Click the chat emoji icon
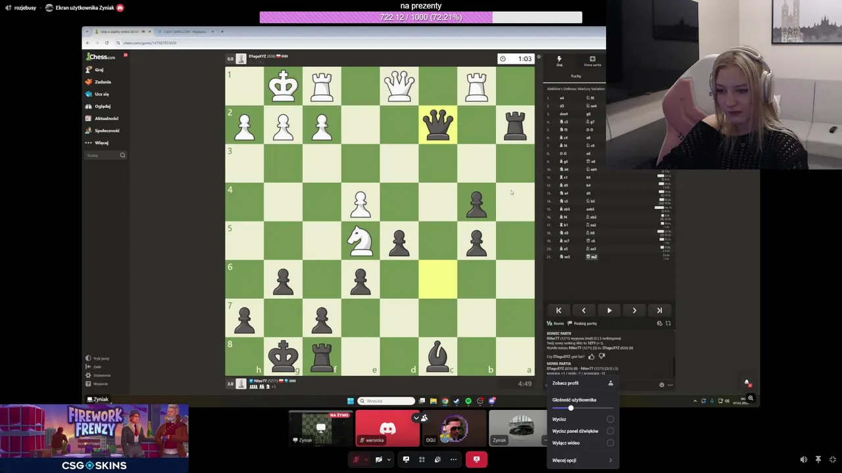 pos(662,385)
